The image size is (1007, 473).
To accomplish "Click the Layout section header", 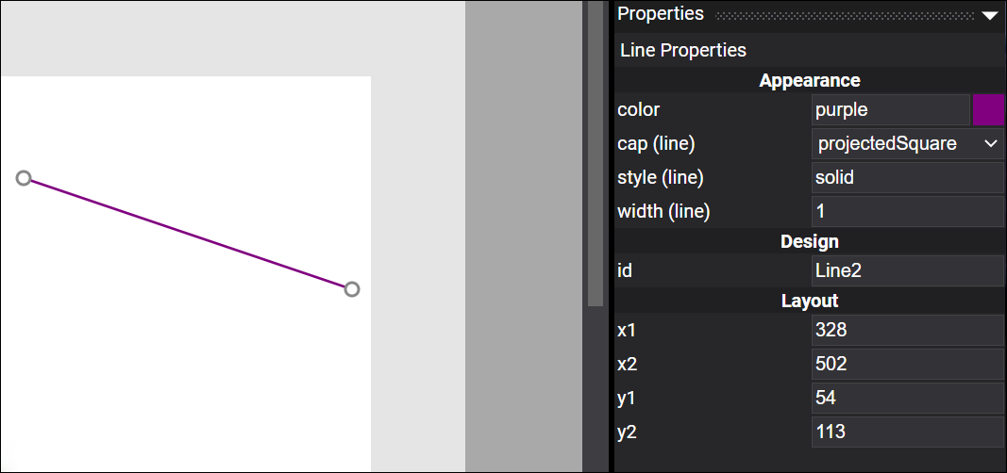I will point(809,302).
